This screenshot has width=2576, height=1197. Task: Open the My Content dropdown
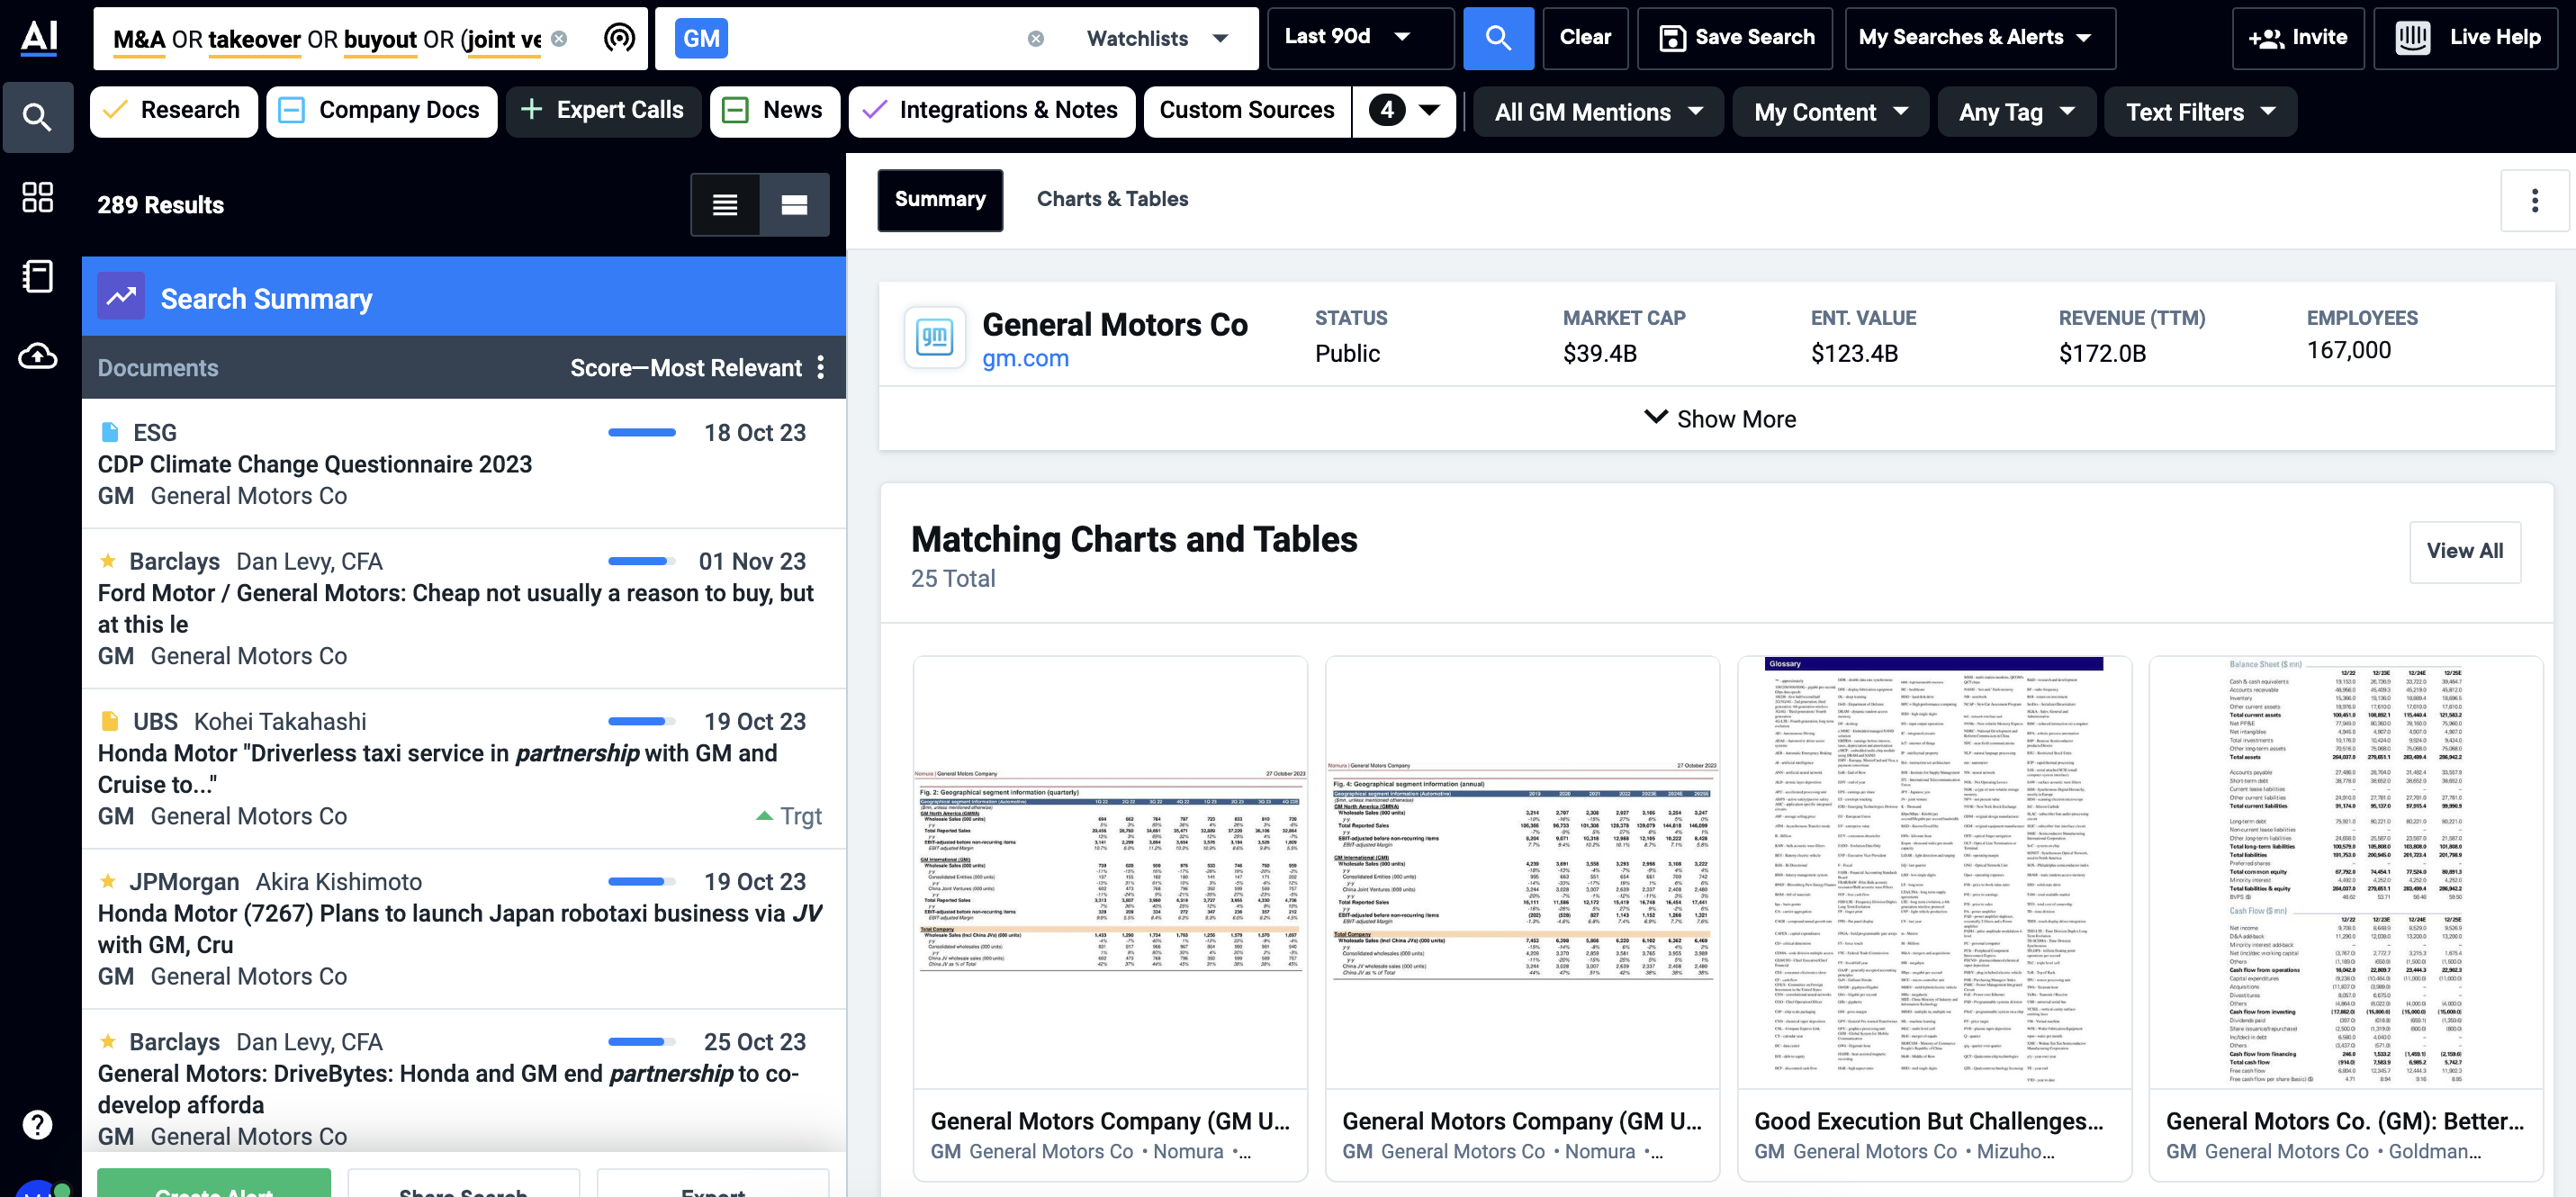tap(1830, 112)
